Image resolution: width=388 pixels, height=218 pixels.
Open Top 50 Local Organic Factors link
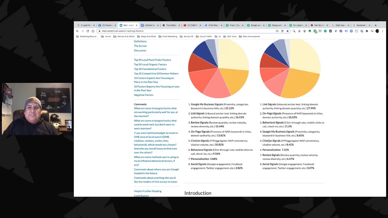(x=150, y=64)
